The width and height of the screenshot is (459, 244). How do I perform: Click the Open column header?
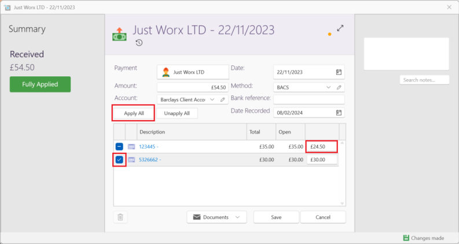(291, 132)
